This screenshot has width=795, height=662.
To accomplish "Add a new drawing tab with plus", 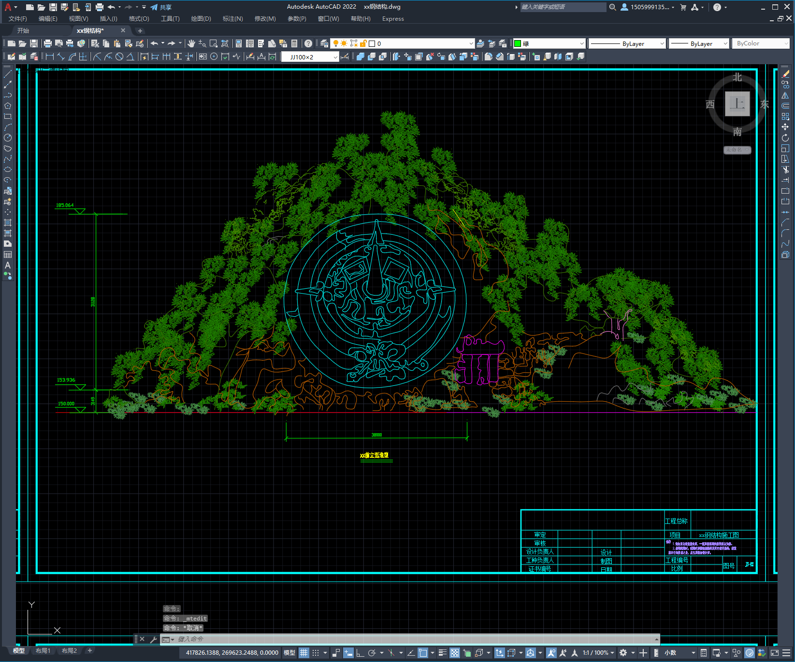I will tap(140, 30).
